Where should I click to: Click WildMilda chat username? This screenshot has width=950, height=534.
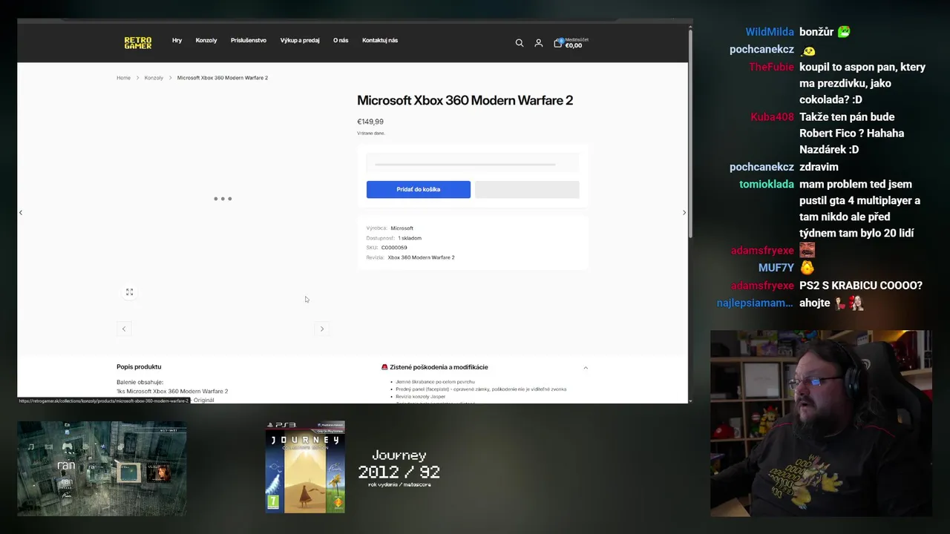click(x=770, y=32)
